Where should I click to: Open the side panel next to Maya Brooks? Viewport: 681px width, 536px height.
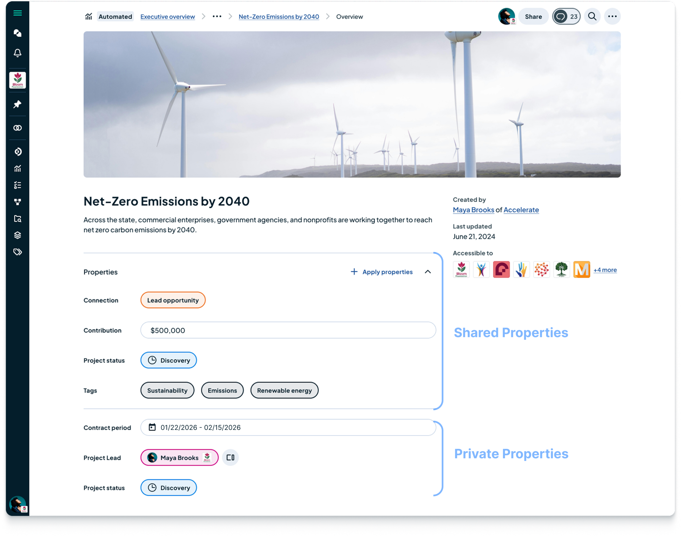click(230, 458)
